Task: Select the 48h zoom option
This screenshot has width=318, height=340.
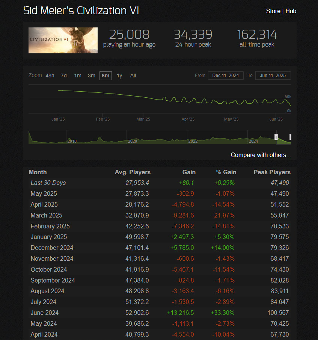Action: (50, 76)
